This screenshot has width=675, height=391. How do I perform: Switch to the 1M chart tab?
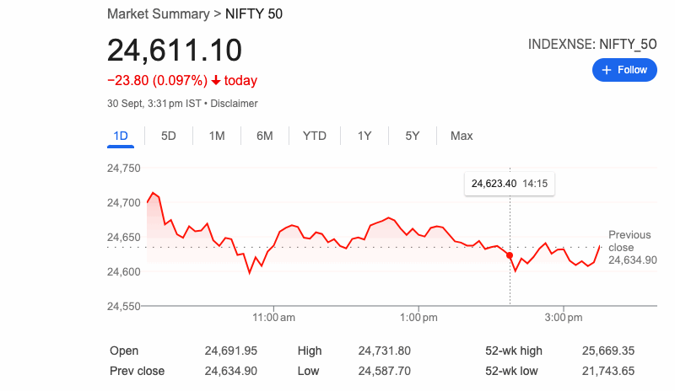(x=217, y=136)
